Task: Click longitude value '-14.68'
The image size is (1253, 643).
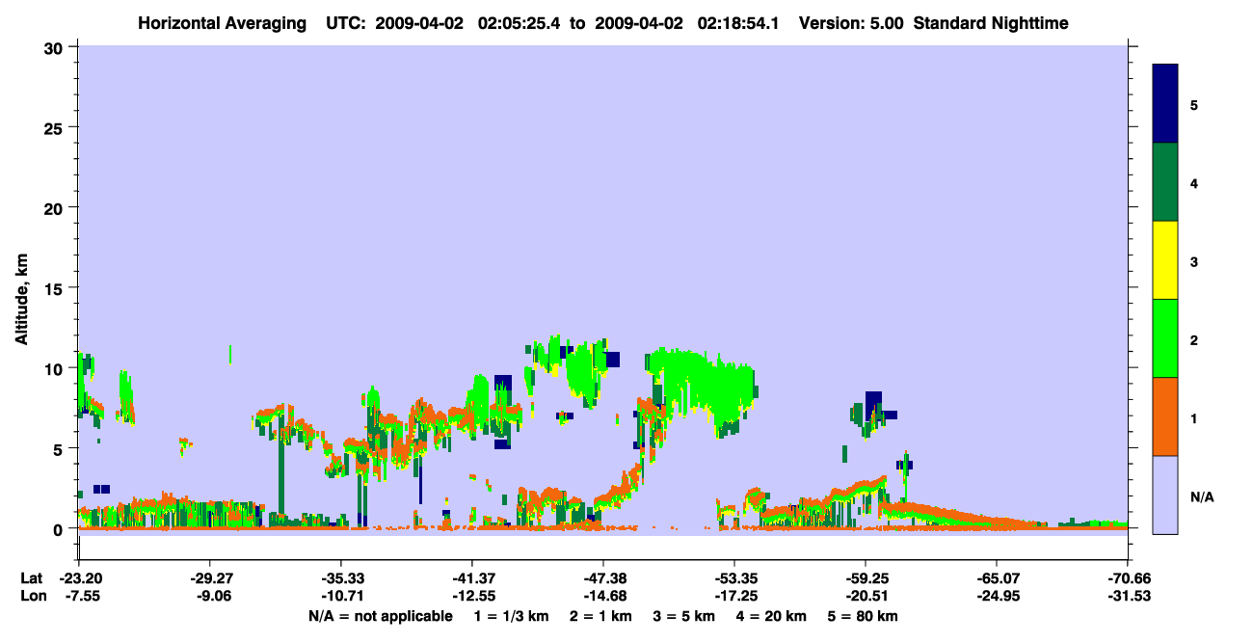Action: 603,596
